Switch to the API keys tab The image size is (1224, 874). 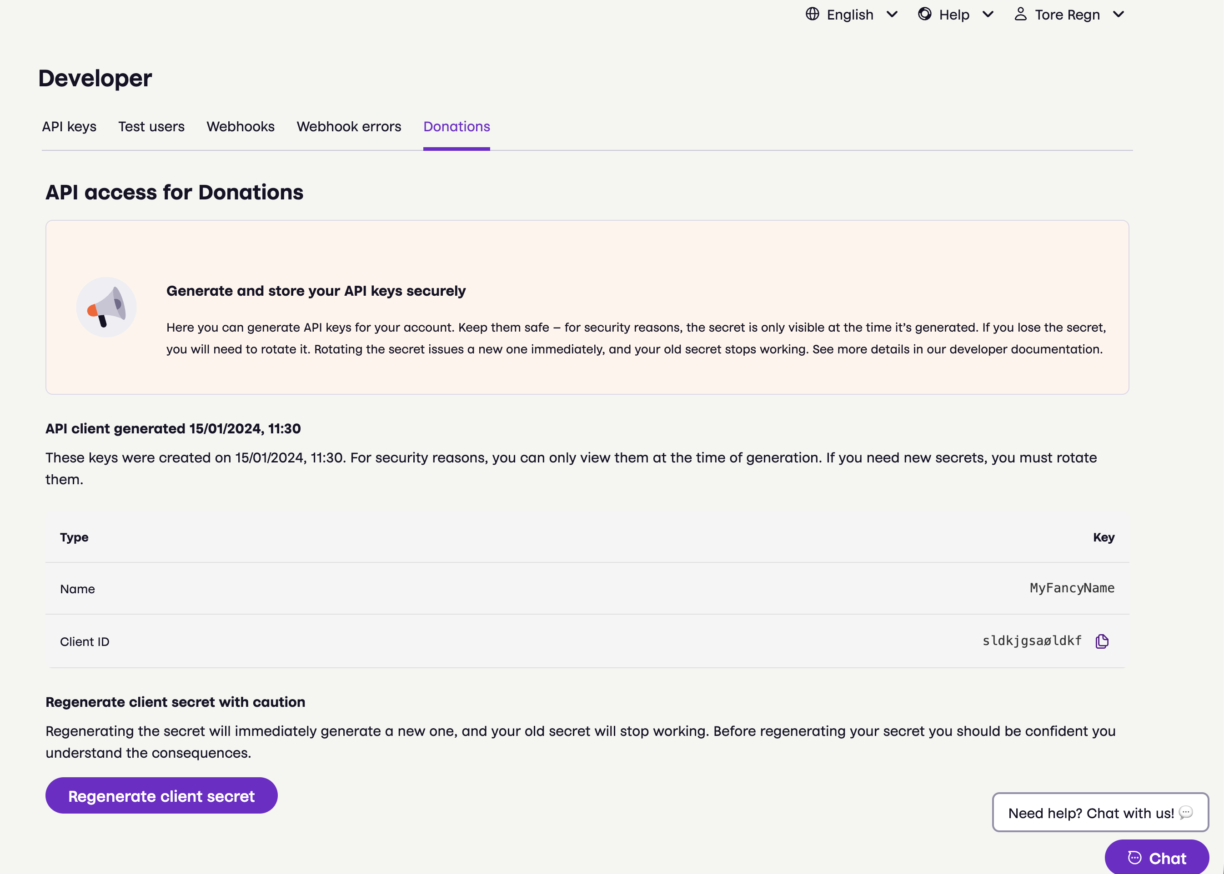(69, 126)
